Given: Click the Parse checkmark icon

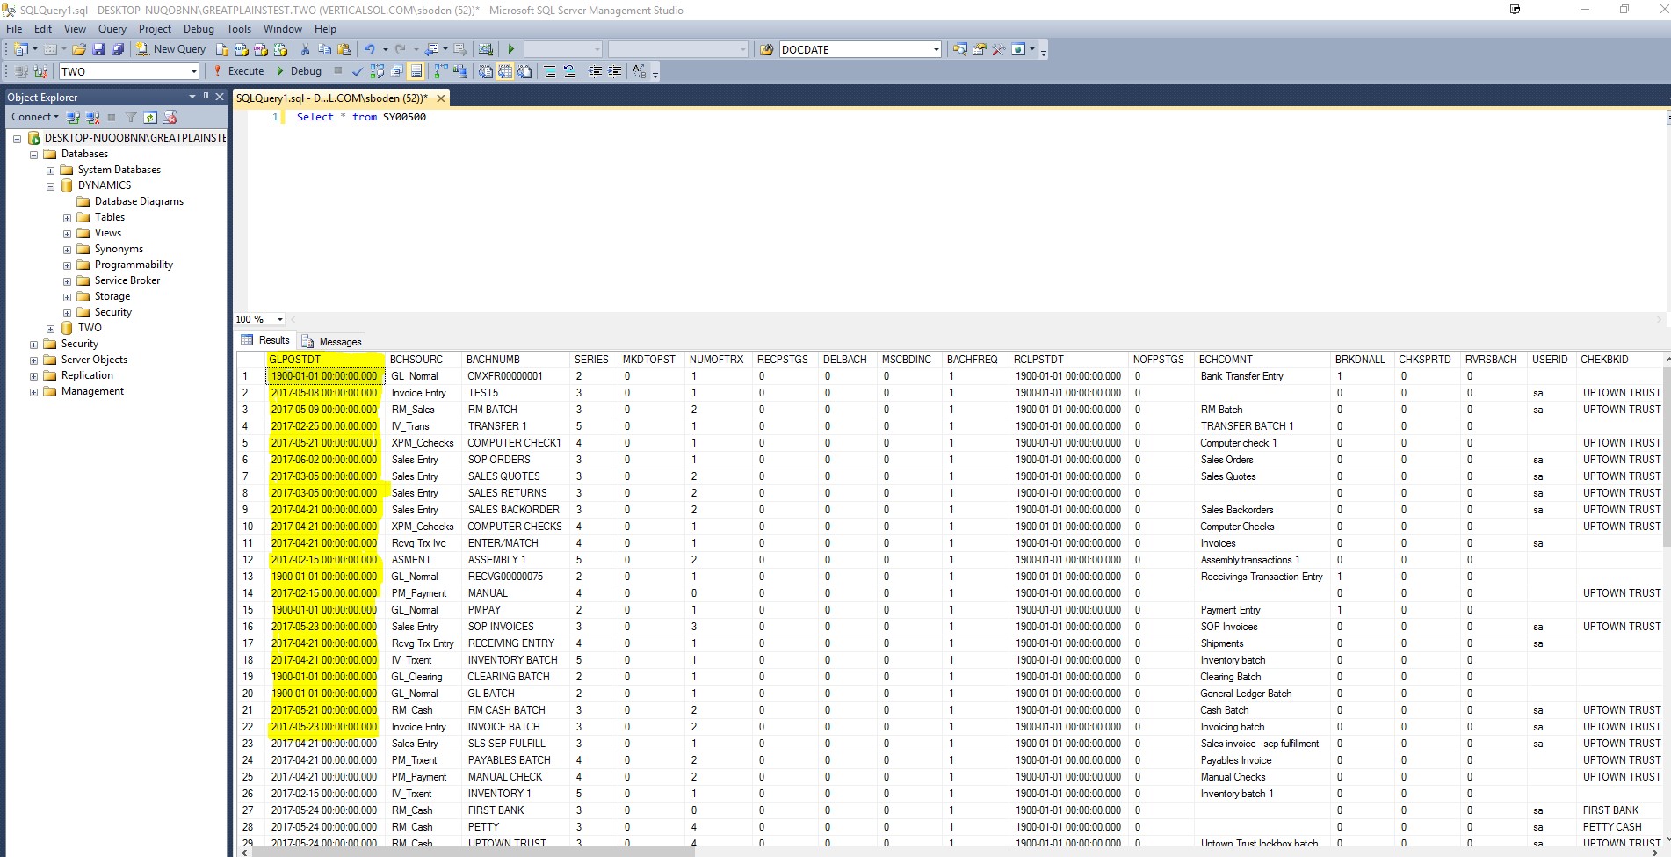Looking at the screenshot, I should click(x=357, y=72).
